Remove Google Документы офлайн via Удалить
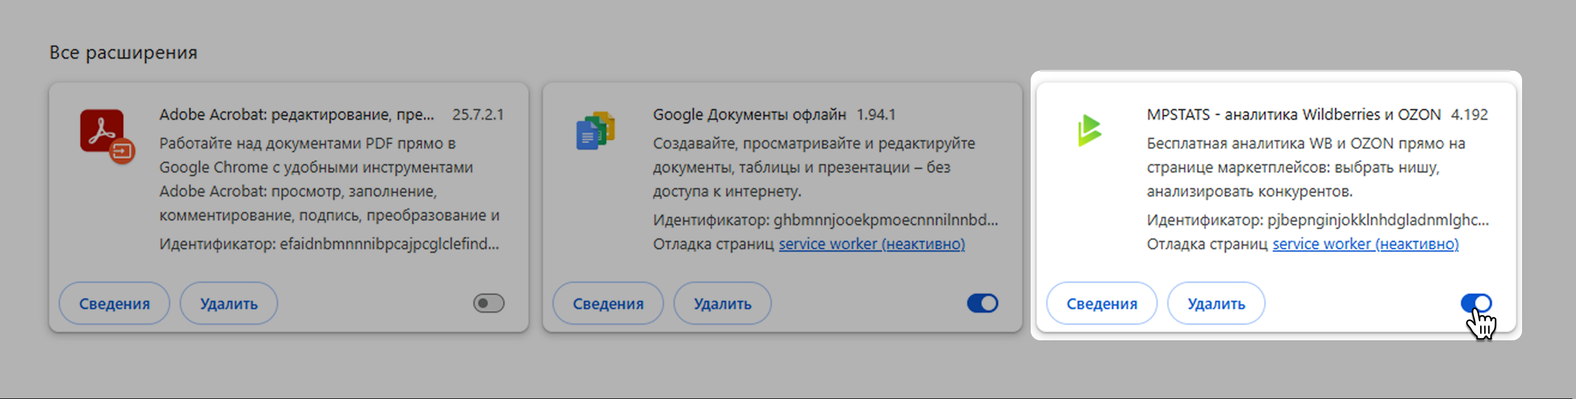 [x=722, y=304]
